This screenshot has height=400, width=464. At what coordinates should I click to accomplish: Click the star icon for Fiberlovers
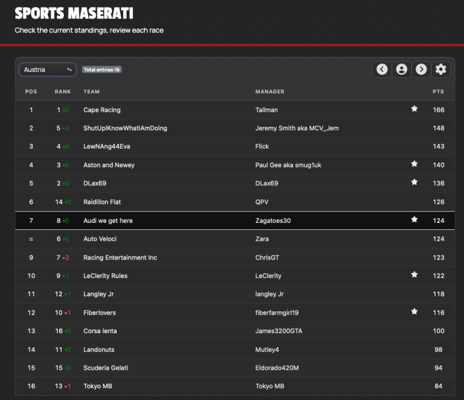coord(414,311)
